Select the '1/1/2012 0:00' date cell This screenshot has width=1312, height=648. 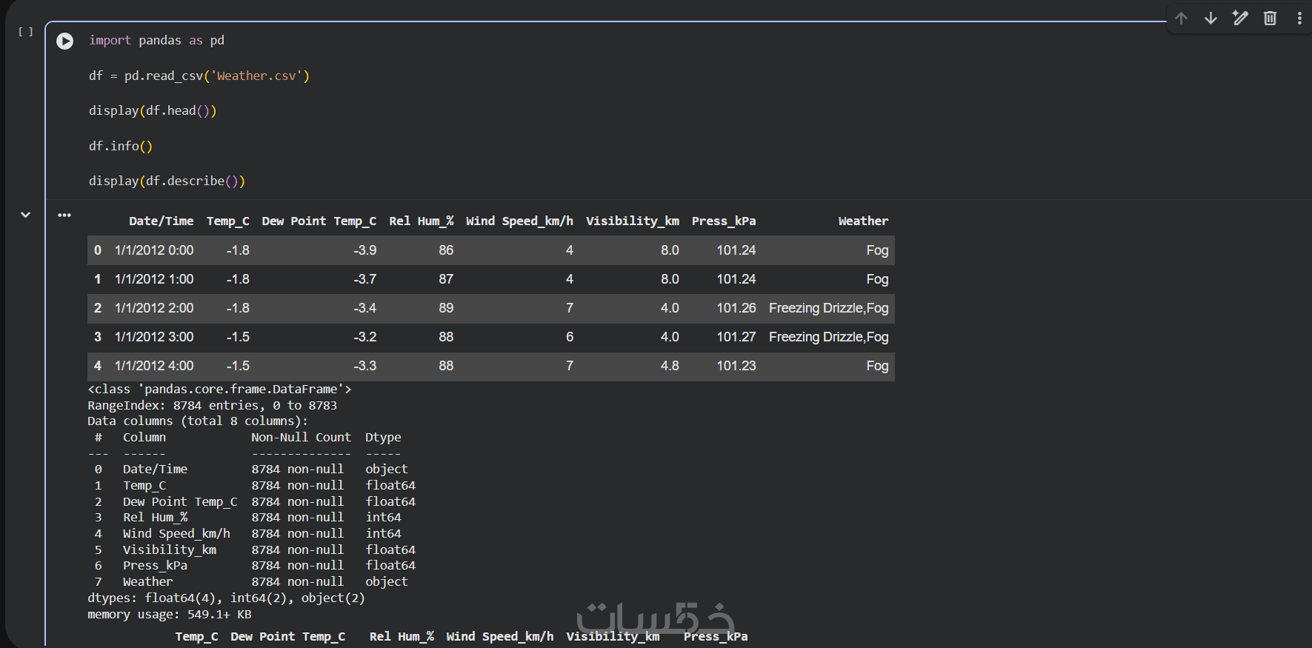[x=154, y=250]
